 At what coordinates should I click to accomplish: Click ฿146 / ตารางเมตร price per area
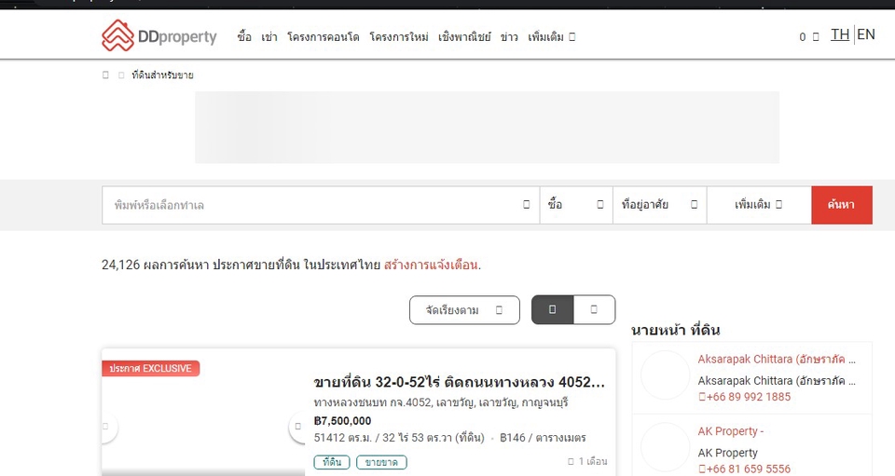coord(543,438)
